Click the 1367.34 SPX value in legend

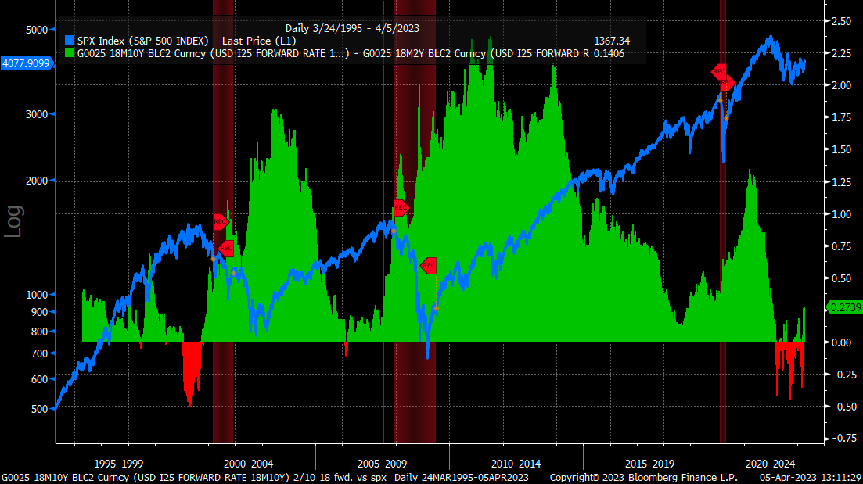[613, 41]
